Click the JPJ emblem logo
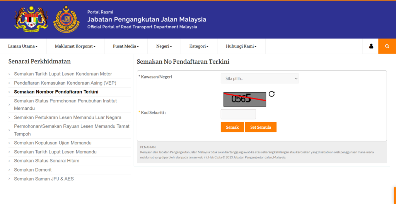Image resolution: width=396 pixels, height=204 pixels. tap(66, 19)
